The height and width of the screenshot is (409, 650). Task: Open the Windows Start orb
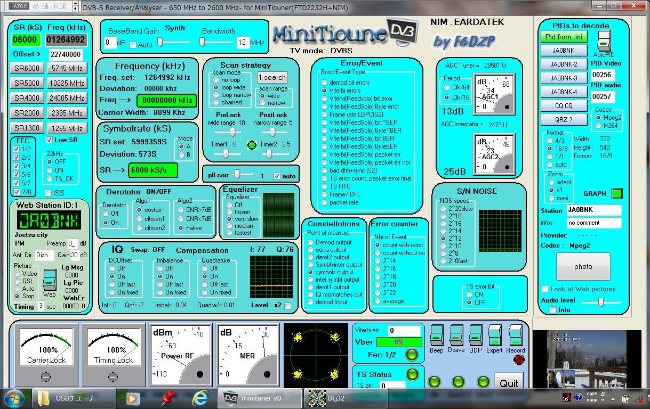click(x=14, y=398)
